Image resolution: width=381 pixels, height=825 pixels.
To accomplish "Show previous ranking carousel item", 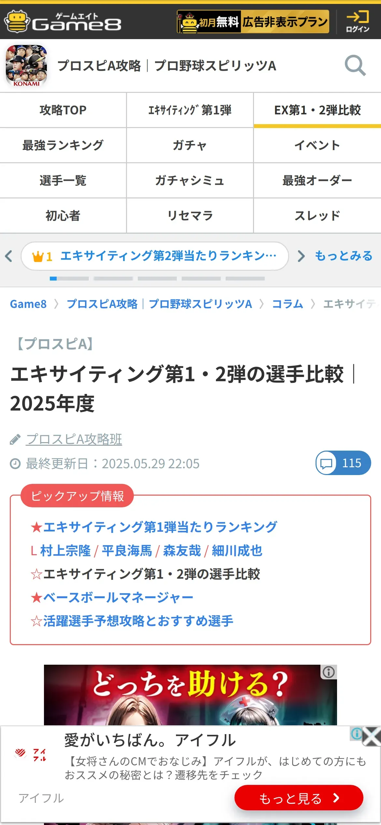I will click(9, 256).
